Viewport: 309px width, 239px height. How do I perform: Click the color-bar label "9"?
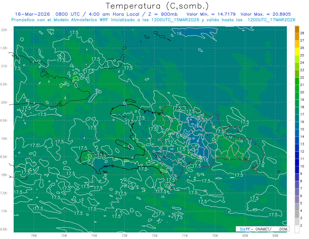(x=302, y=174)
